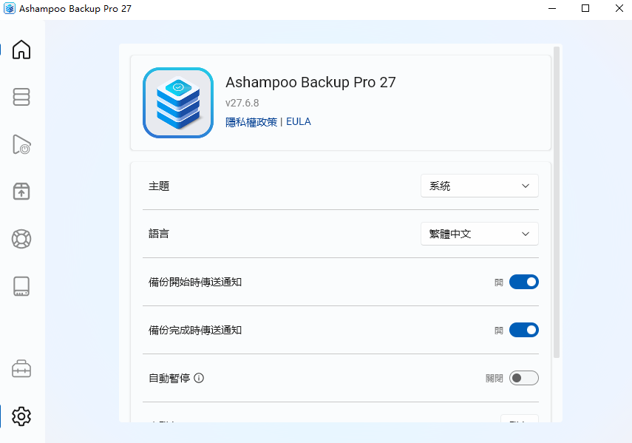Screen dimensions: 632x443
Task: Open the backup plans stack icon
Action: 21,97
